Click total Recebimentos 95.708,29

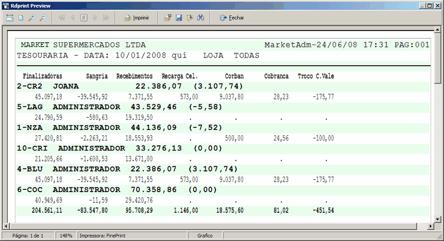(x=139, y=210)
